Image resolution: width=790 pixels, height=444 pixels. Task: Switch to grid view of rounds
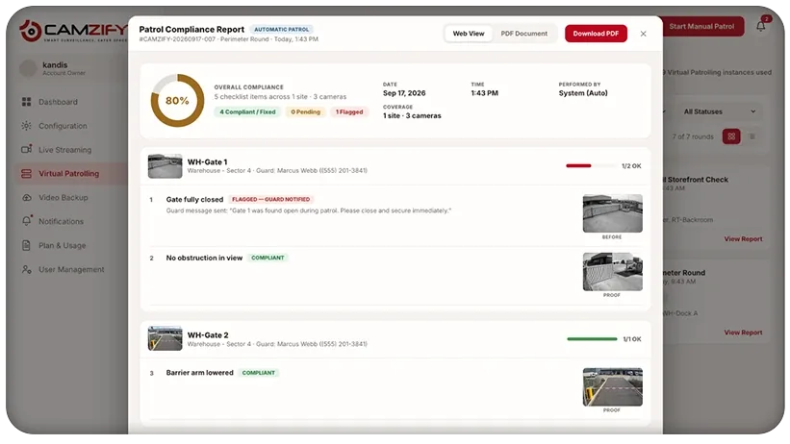(731, 136)
